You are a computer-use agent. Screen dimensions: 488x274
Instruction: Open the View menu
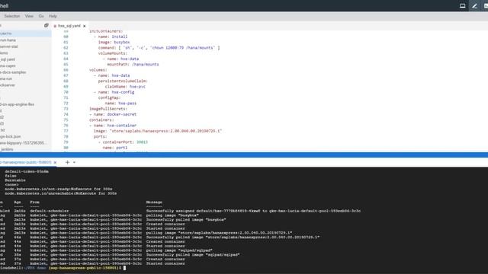point(29,16)
